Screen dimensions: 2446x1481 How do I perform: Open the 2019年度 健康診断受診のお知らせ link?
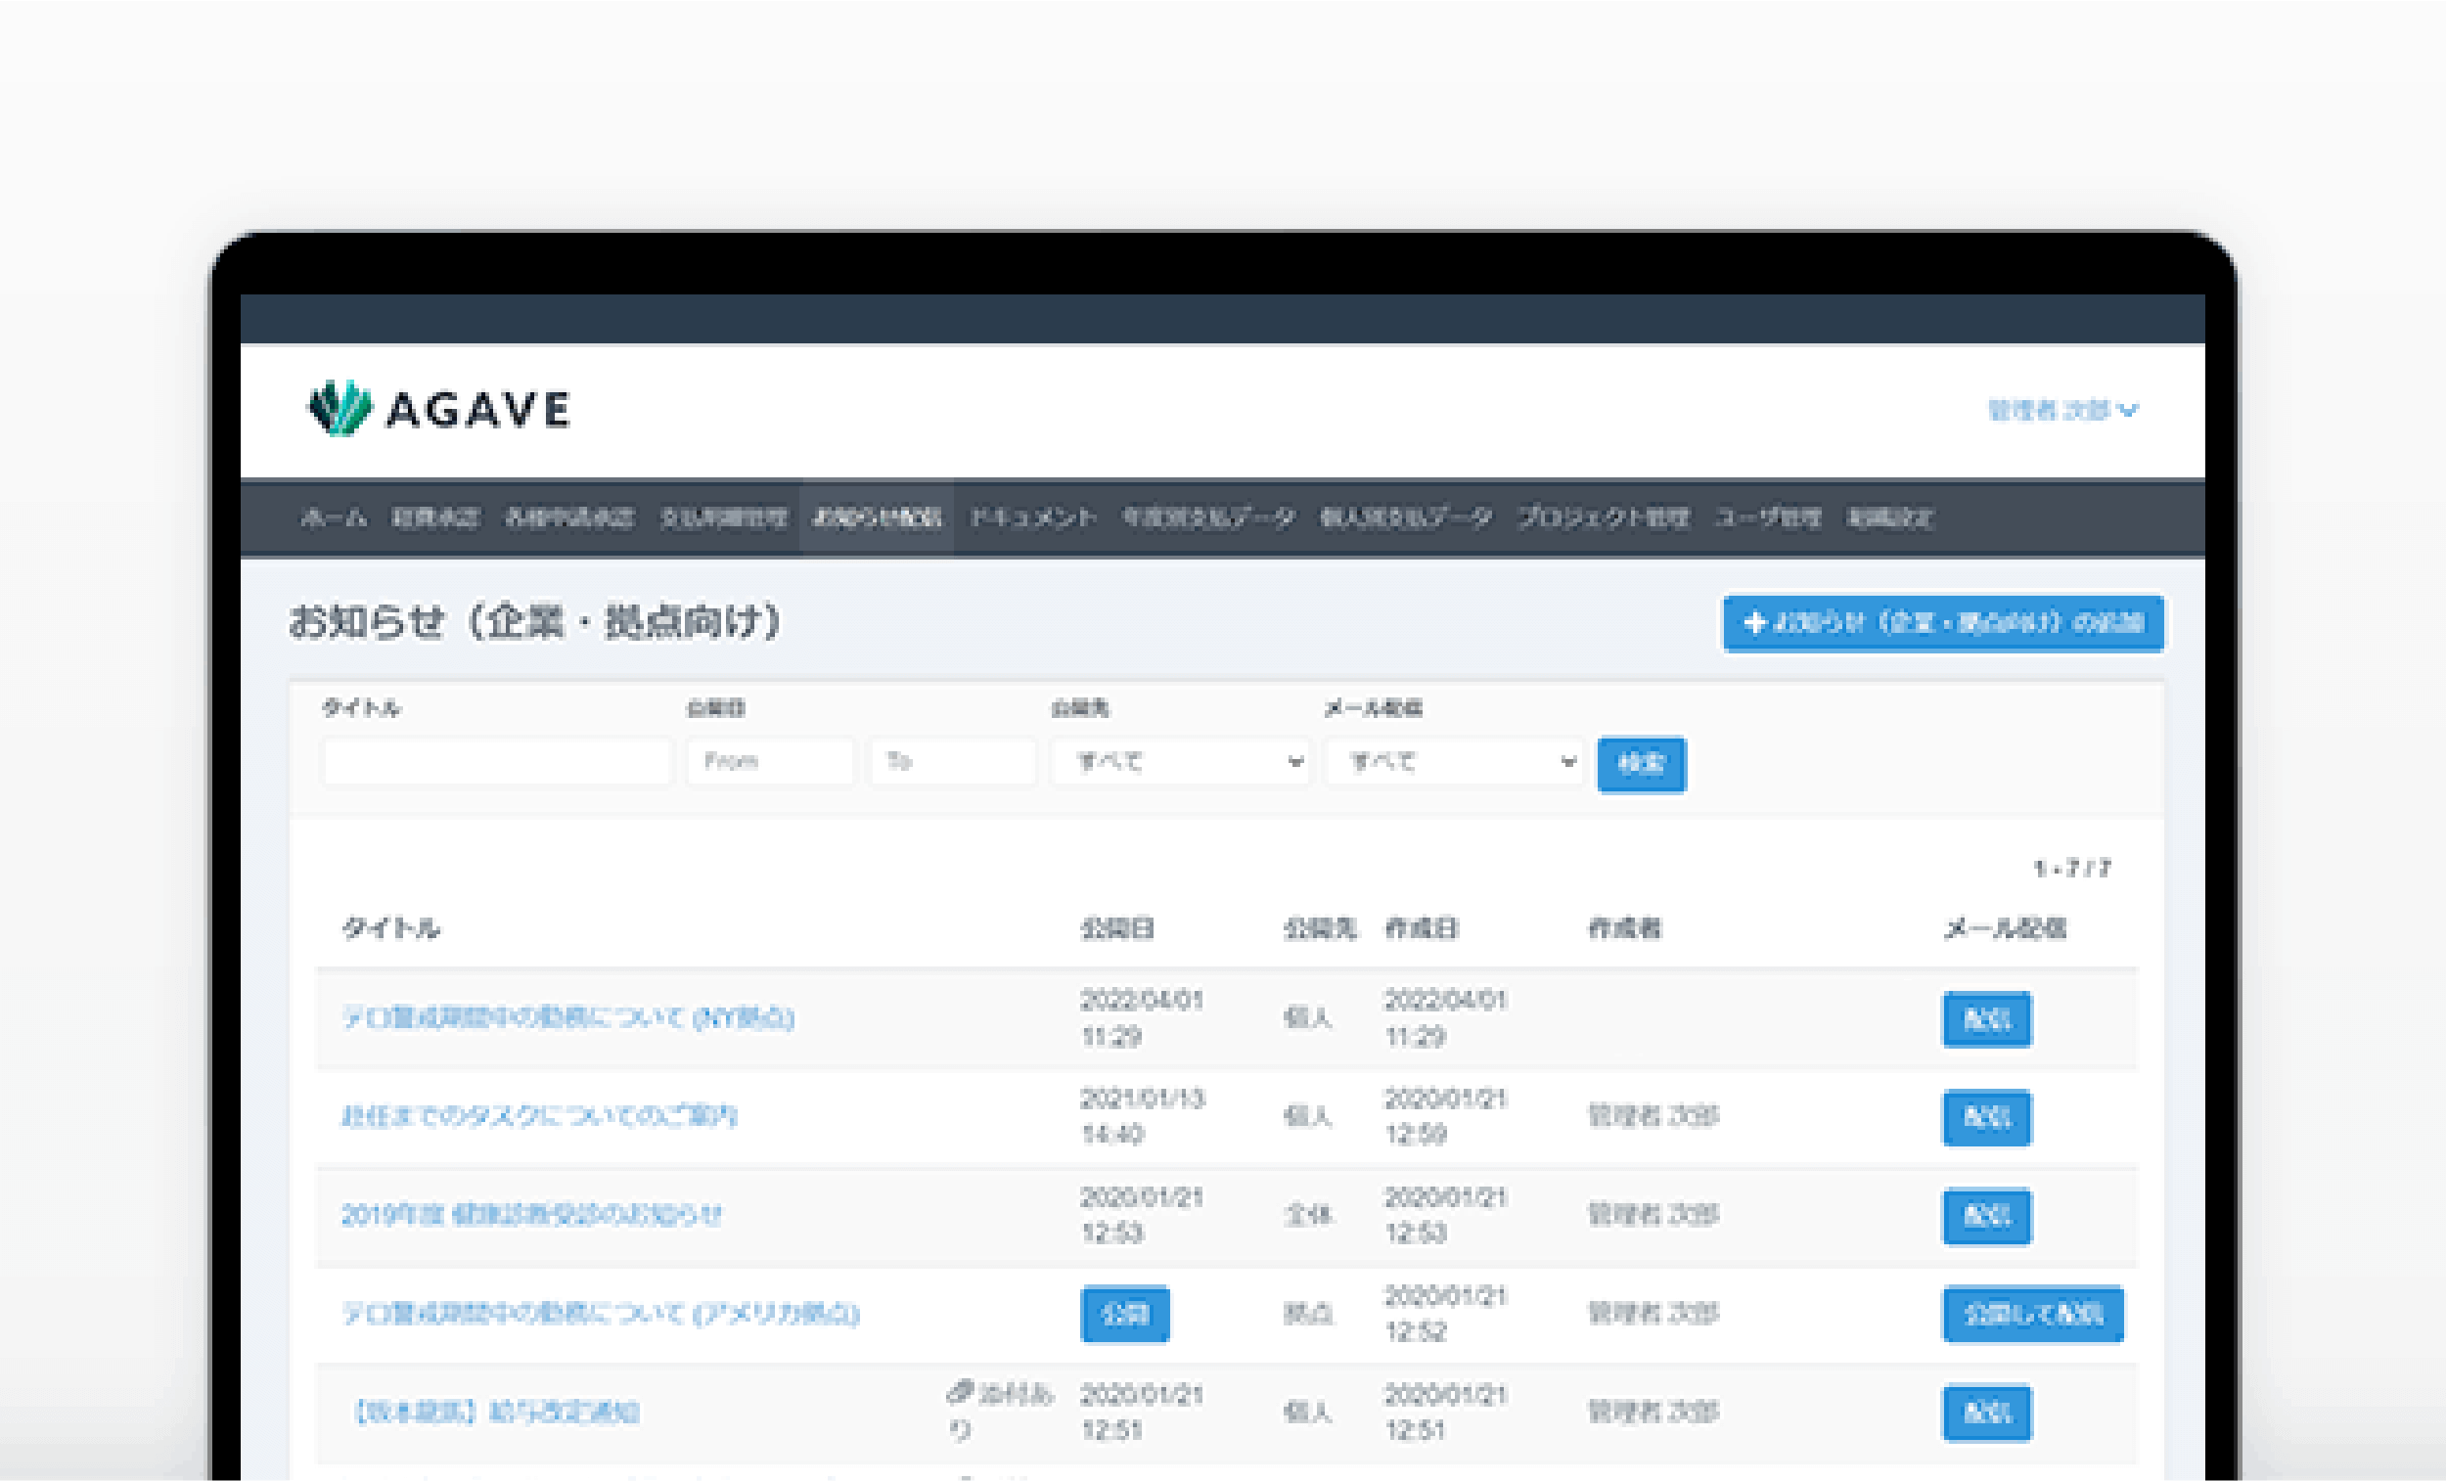[532, 1215]
